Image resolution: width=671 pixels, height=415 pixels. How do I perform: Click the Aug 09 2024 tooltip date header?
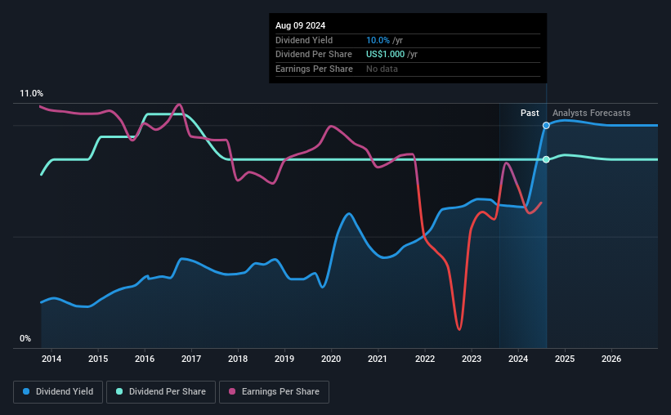(301, 25)
